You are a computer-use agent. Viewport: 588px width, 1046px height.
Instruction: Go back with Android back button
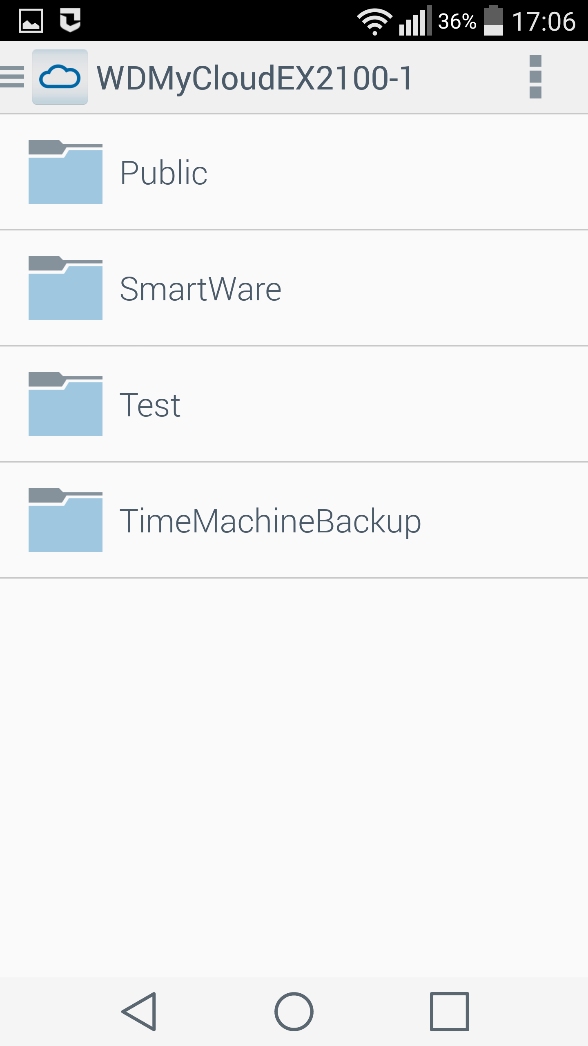pyautogui.click(x=139, y=1012)
